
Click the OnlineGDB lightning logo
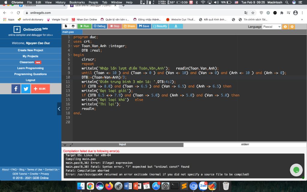[x=17, y=29]
